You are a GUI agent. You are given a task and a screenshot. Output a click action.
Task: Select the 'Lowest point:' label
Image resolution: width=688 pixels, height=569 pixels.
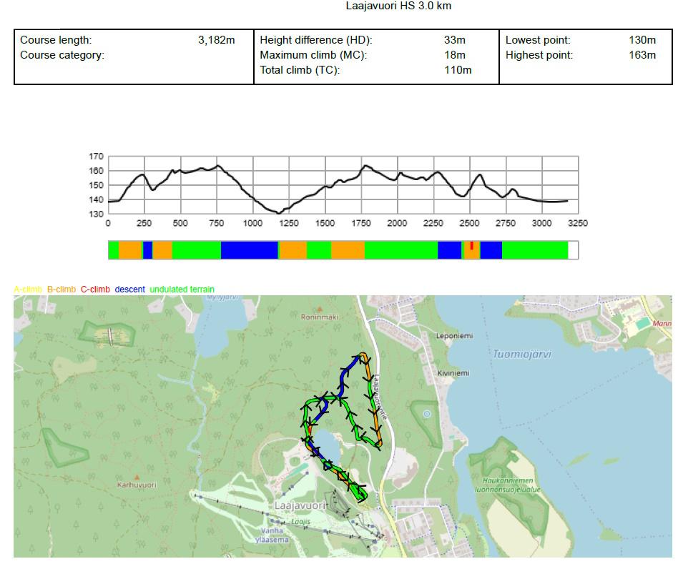538,40
